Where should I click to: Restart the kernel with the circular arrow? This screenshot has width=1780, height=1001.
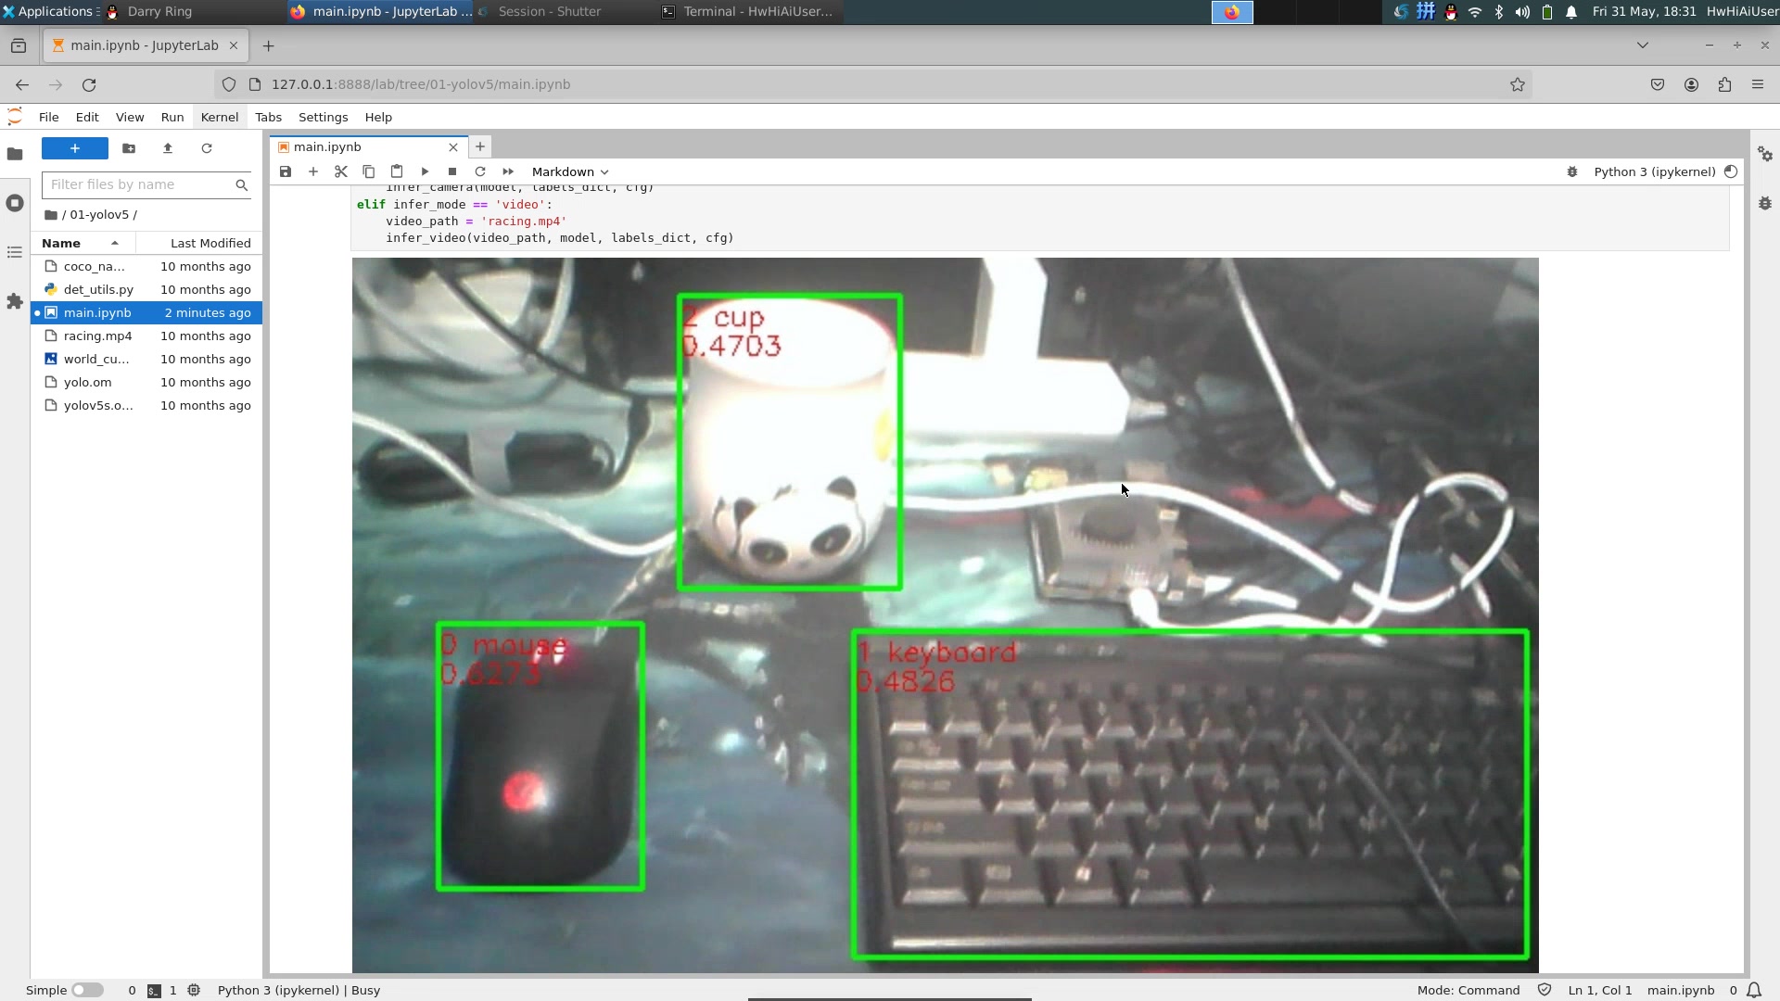coord(480,171)
